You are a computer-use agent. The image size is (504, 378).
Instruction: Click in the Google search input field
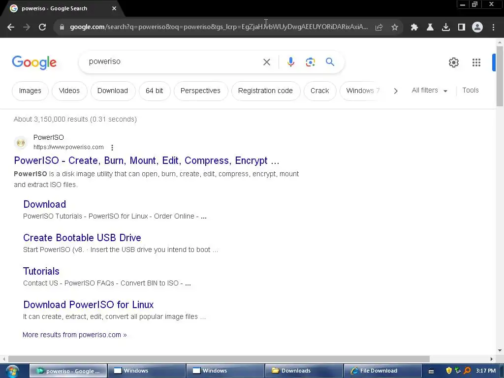pyautogui.click(x=174, y=62)
